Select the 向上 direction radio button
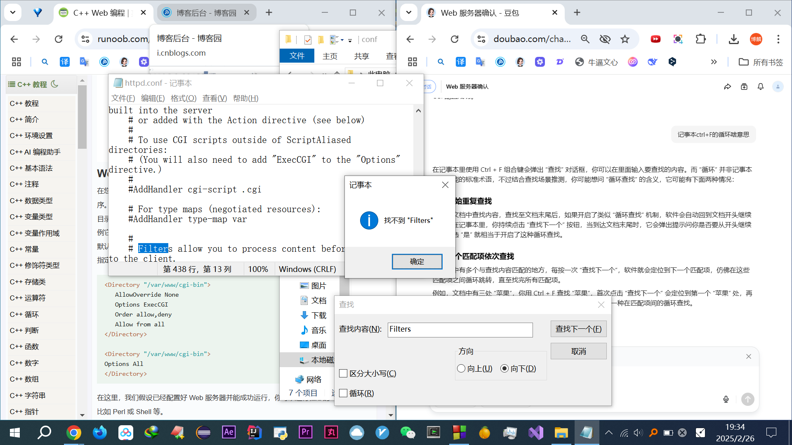The width and height of the screenshot is (792, 445). 461,368
